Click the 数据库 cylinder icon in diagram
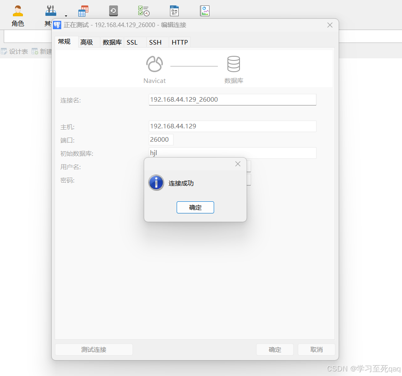Image resolution: width=402 pixels, height=376 pixels. tap(233, 65)
